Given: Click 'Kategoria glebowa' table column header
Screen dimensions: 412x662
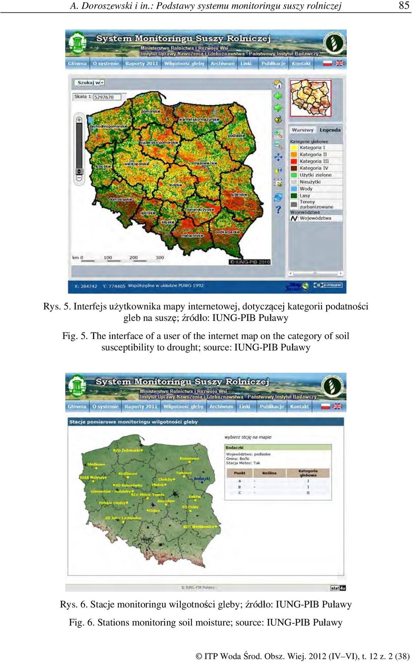Looking at the screenshot, I should (308, 473).
